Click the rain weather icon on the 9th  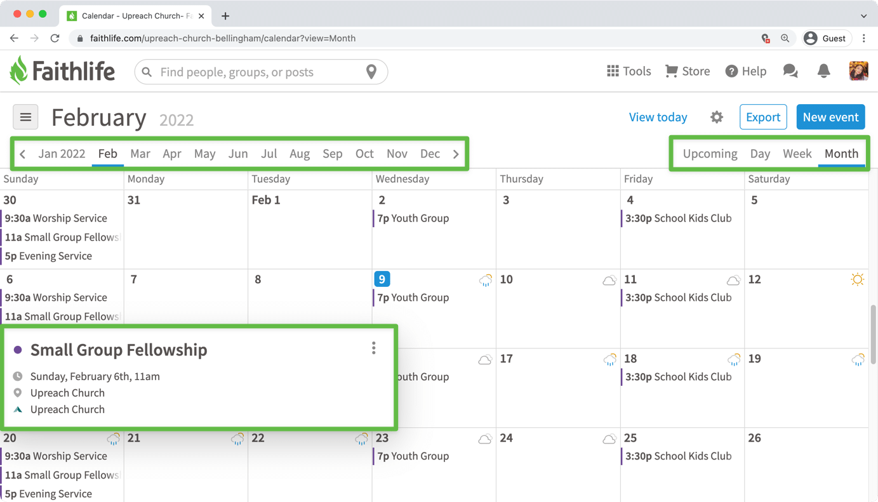(486, 280)
